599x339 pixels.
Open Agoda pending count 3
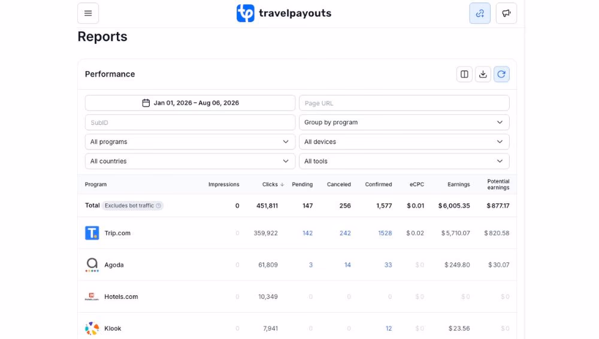pyautogui.click(x=310, y=265)
